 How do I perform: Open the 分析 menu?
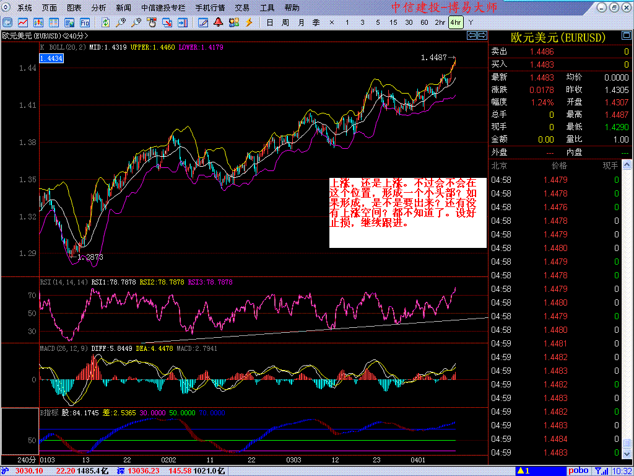pos(98,8)
